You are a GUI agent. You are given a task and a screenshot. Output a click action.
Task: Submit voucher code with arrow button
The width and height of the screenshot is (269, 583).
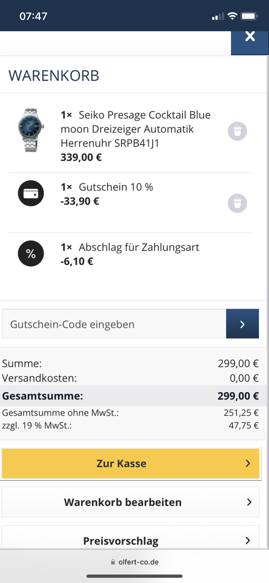242,324
